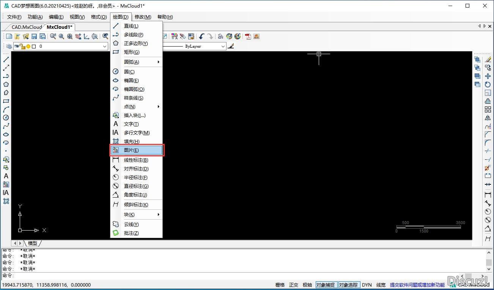494x290 pixels.
Task: Choose 插入块(I...) from the draw menu
Action: (x=137, y=115)
